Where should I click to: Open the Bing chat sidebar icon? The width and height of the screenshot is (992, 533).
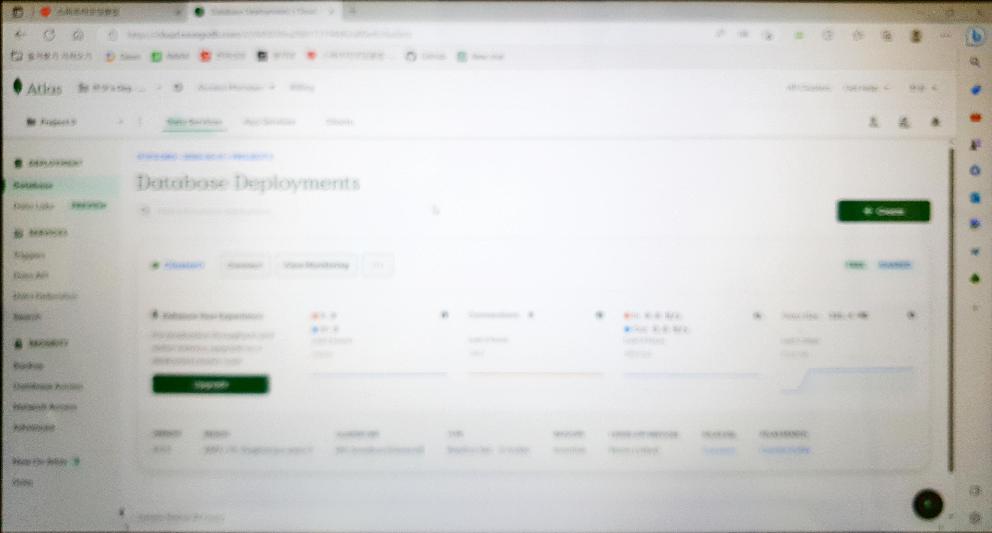(976, 37)
